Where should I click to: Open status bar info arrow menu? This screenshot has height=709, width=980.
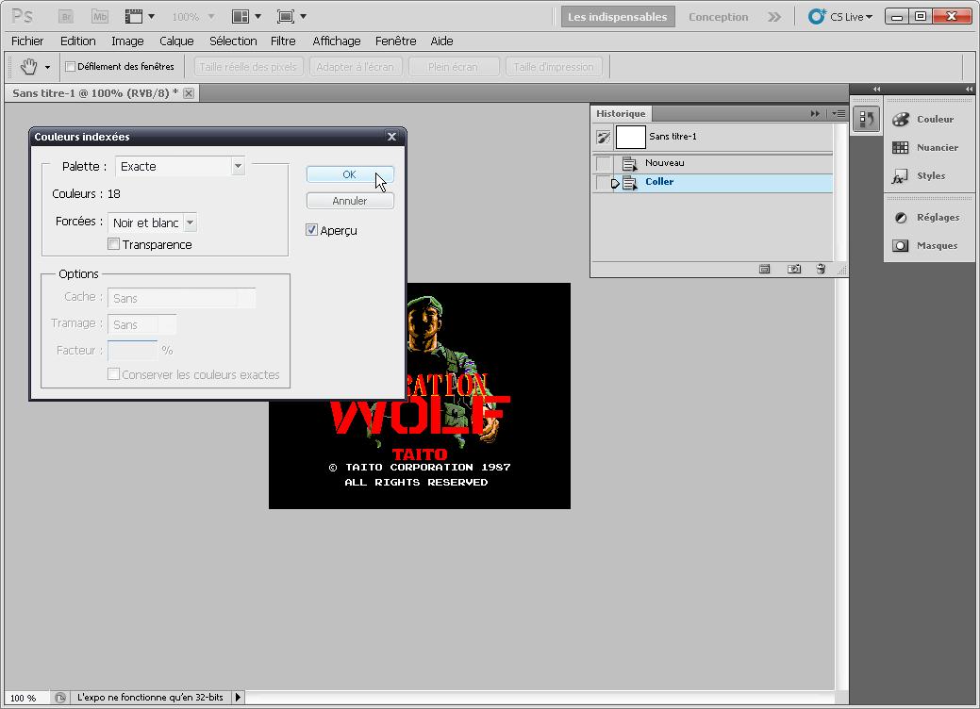pos(238,697)
